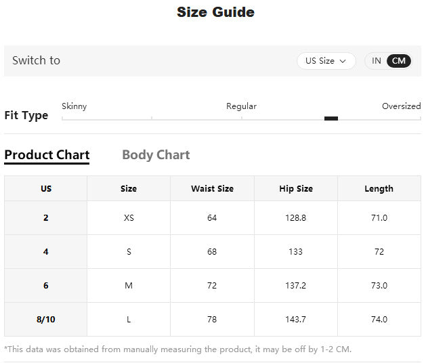426x363 pixels.
Task: Click the S size cell
Action: [129, 252]
